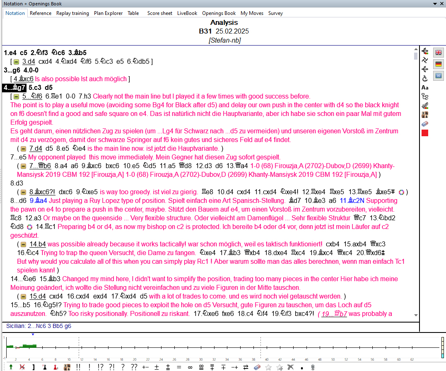
Task: Select the red color square in sidebar
Action: click(425, 133)
